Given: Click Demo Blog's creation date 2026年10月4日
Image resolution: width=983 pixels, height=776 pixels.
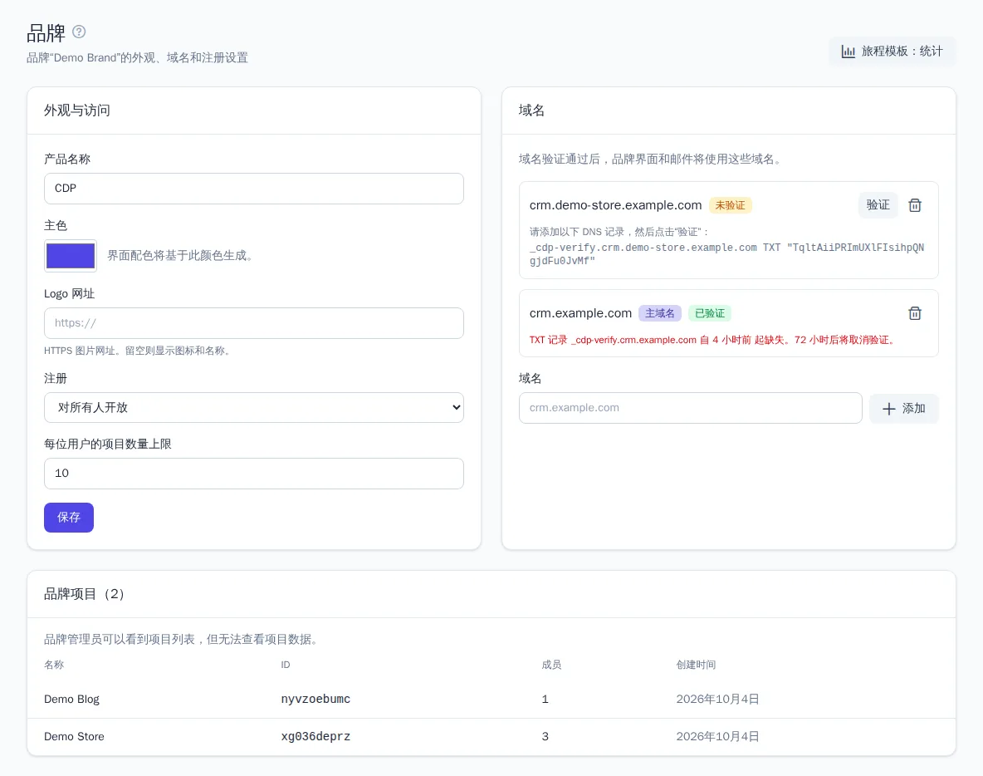Looking at the screenshot, I should coord(718,699).
